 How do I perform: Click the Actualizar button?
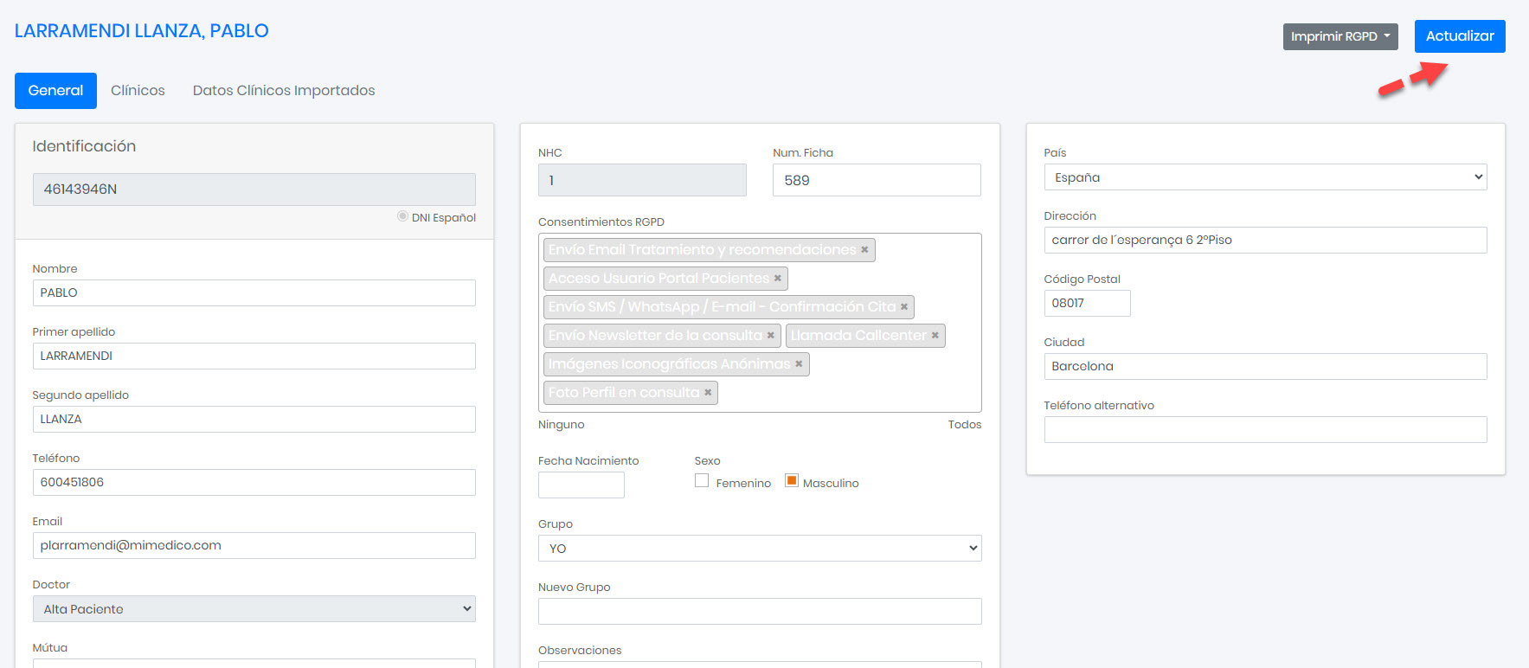pyautogui.click(x=1459, y=36)
